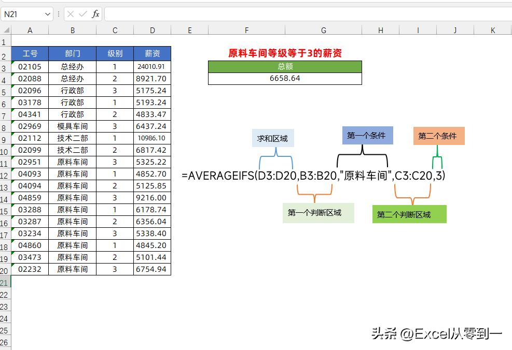Click the Insert Function (fx) icon
Viewport: 512px width, 350px height.
96,14
